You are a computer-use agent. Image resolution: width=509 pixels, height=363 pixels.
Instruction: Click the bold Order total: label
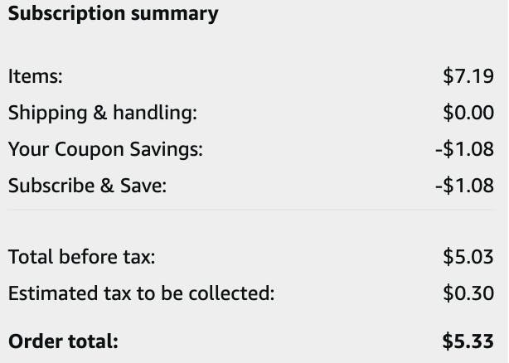(x=63, y=341)
